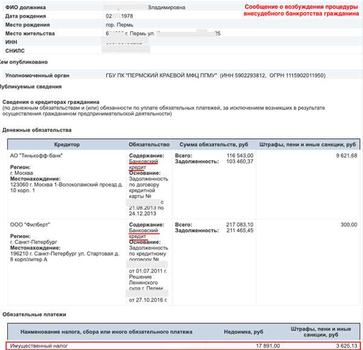Screen dimensions: 363x350
Task: Click 'Имущественный налог' row label
Action: coord(39,346)
